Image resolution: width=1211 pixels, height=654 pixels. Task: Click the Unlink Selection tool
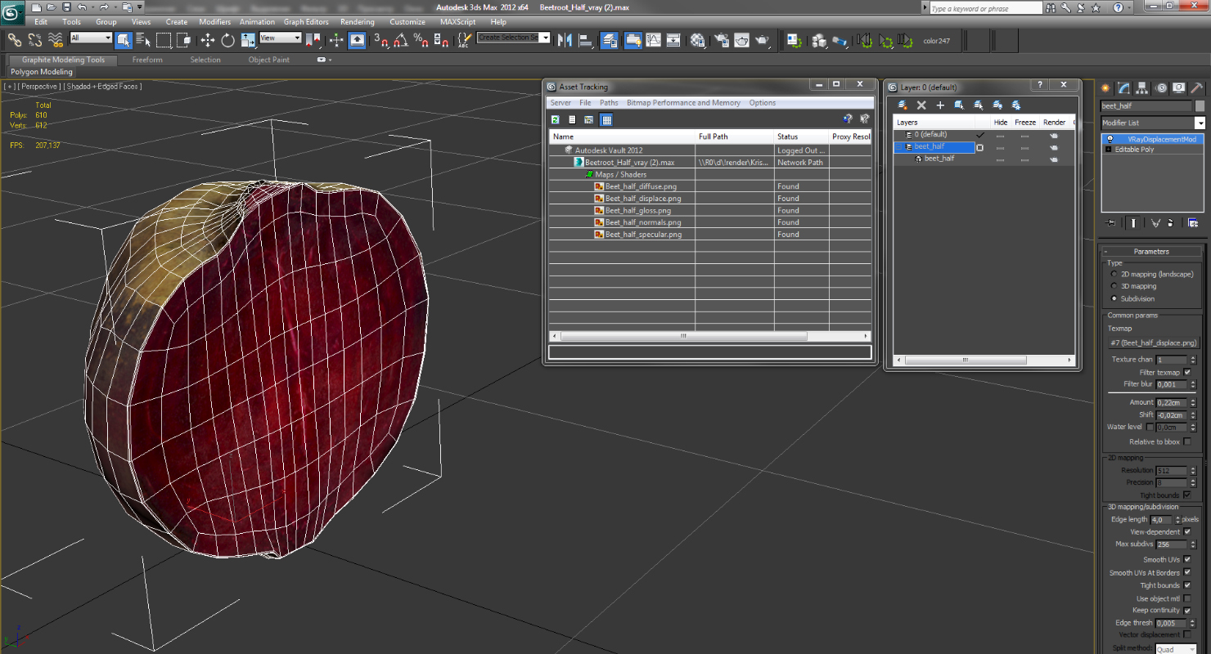click(35, 39)
